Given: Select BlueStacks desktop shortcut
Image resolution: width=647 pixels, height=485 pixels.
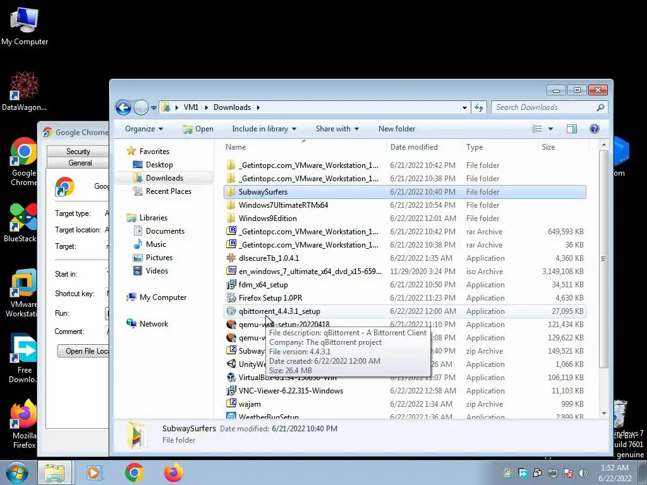Looking at the screenshot, I should (x=20, y=223).
